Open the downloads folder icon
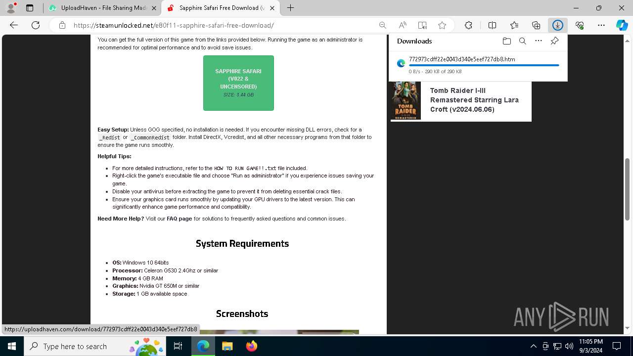 click(506, 41)
